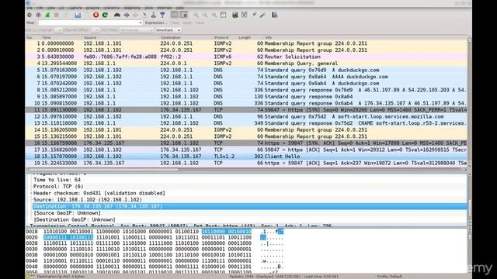
Task: Select the highlighted Destination 176.34.135.167 line
Action: pos(250,206)
